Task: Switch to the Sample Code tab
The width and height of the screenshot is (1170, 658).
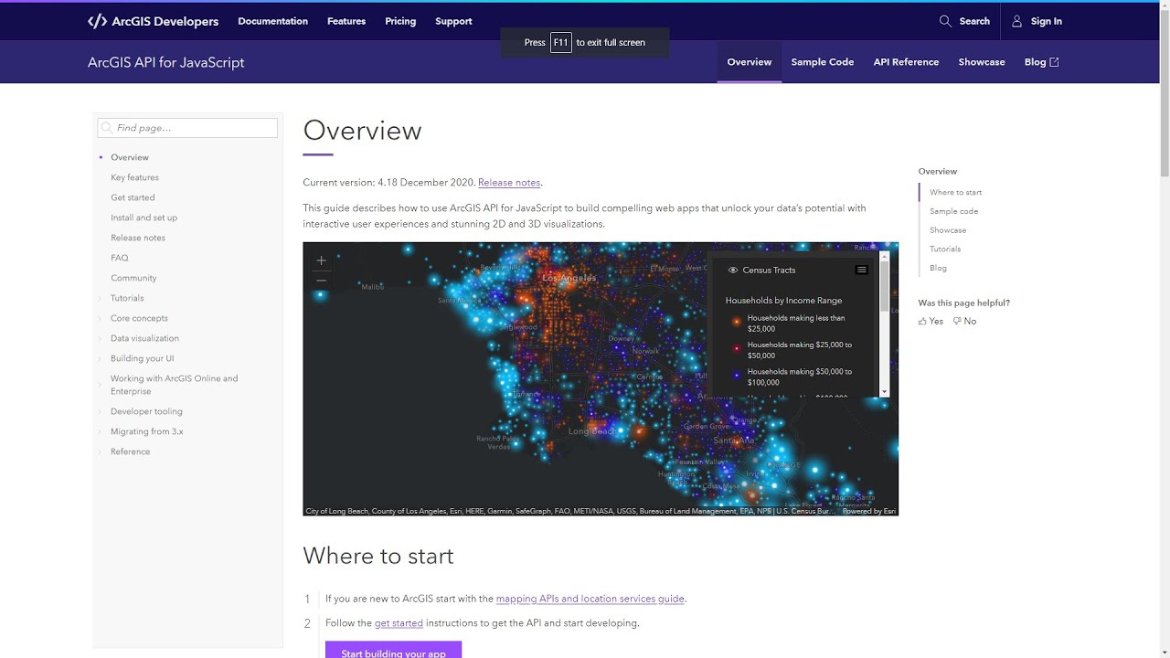Action: 823,62
